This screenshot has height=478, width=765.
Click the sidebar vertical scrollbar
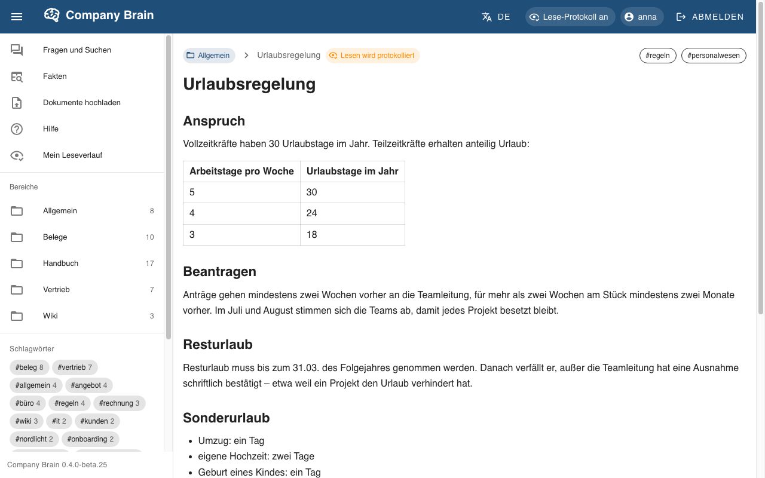[169, 187]
